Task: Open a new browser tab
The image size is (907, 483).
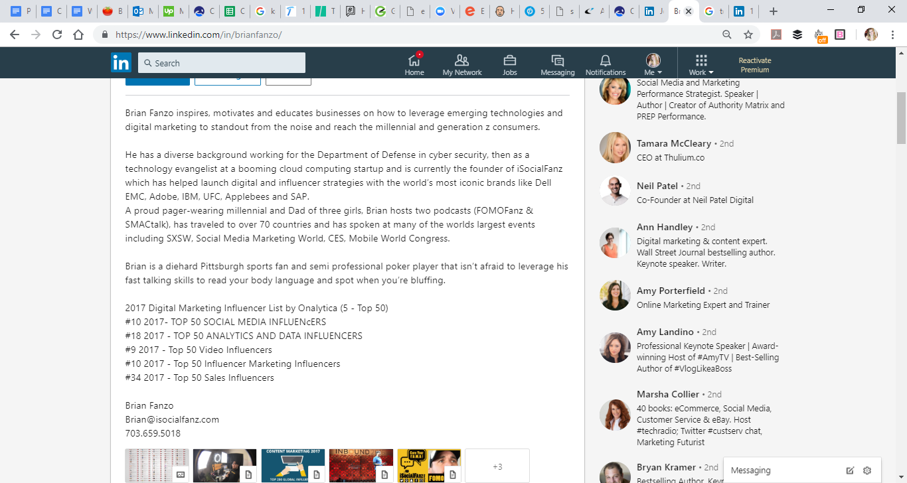Action: click(x=774, y=11)
